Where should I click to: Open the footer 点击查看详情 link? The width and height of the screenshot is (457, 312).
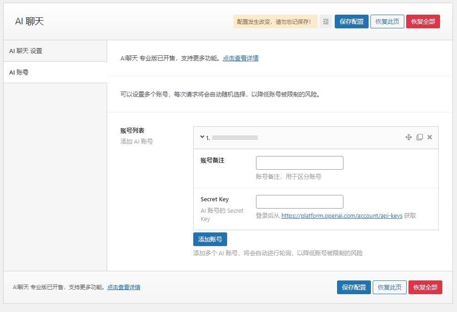124,287
